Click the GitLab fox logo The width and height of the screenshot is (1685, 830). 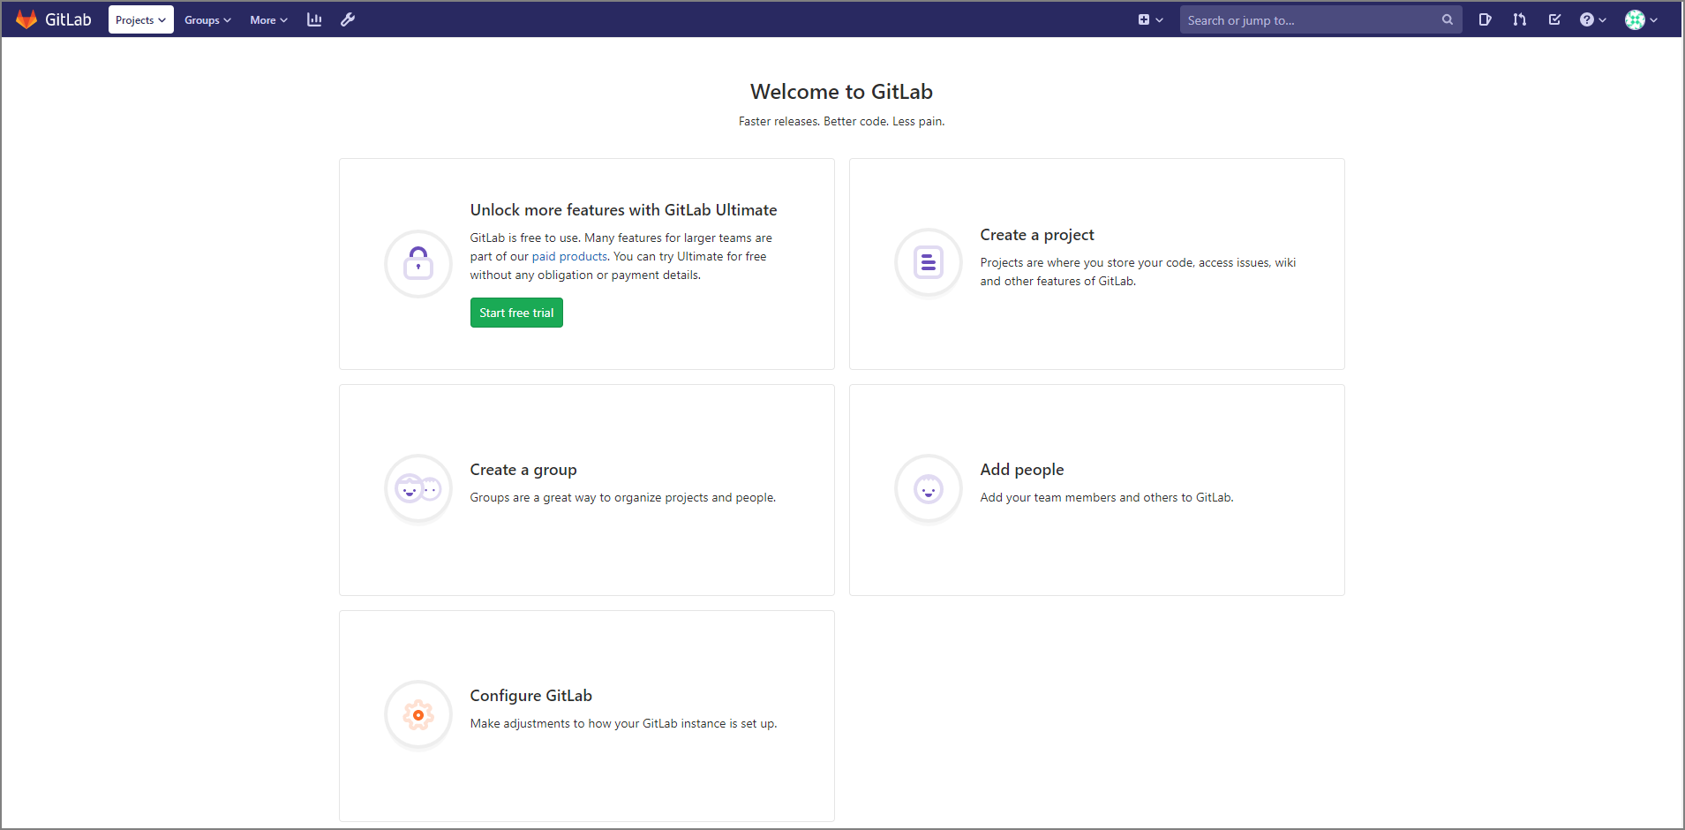point(26,19)
